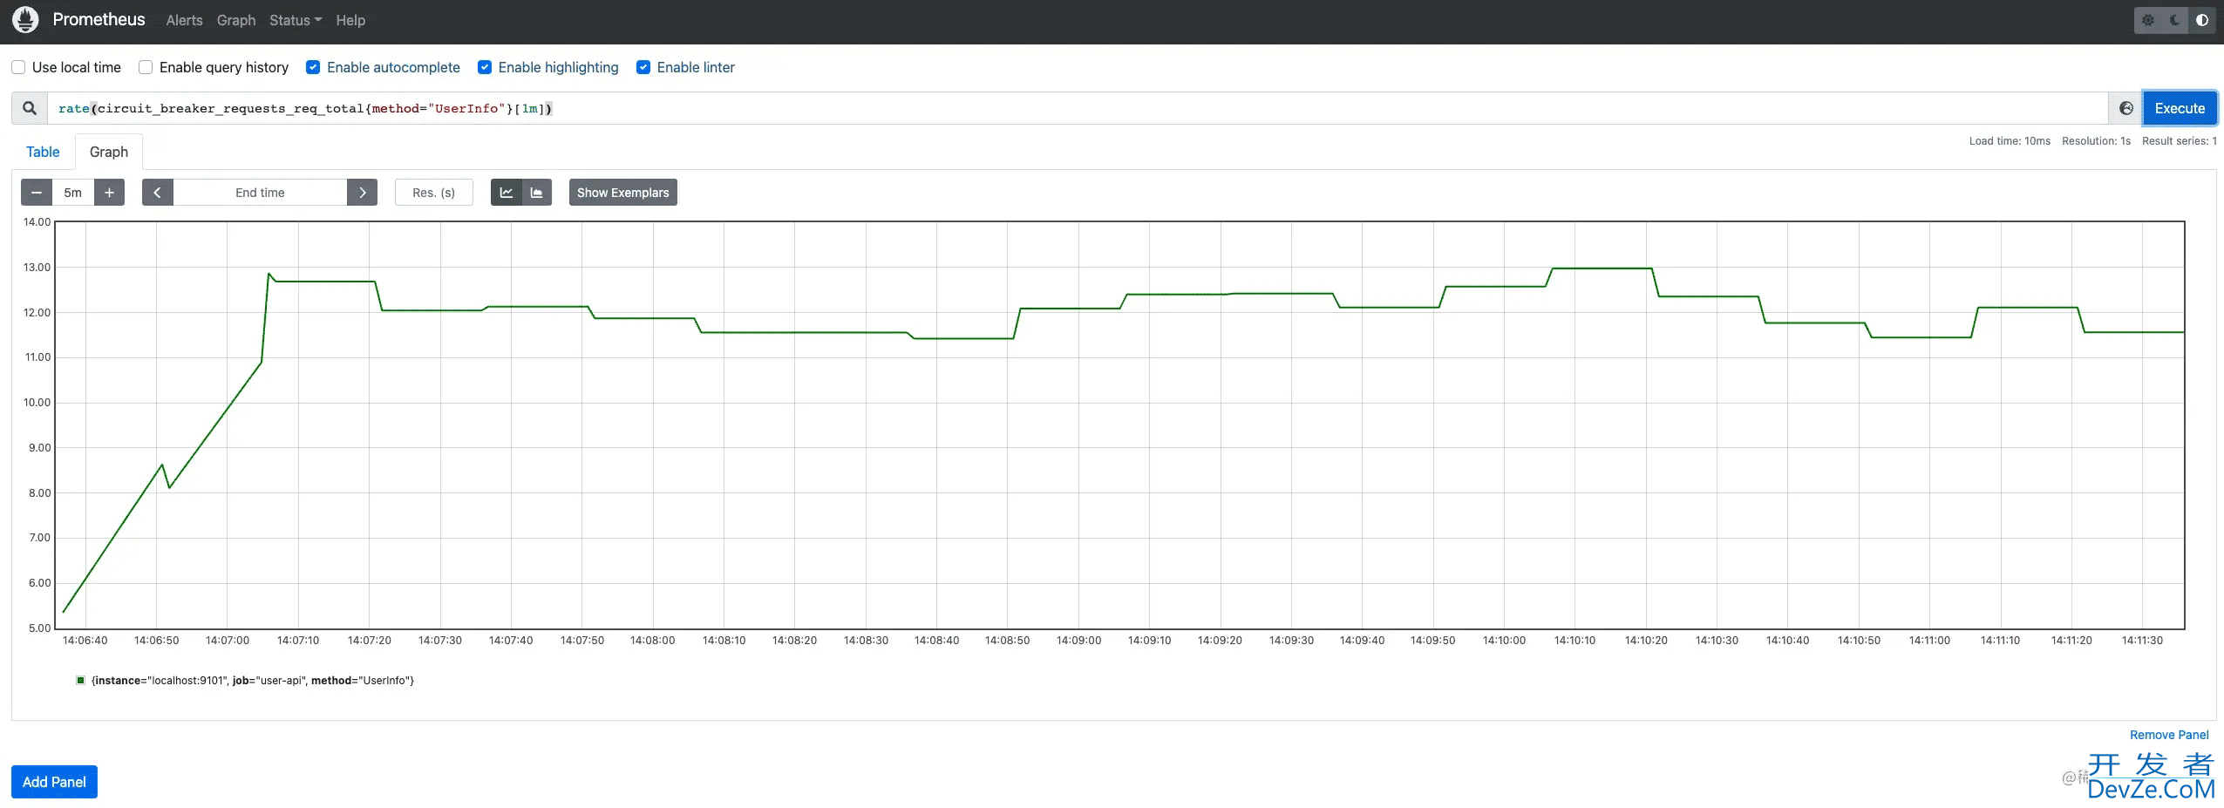Image resolution: width=2224 pixels, height=808 pixels.
Task: Increase the time range with the plus button
Action: [109, 193]
